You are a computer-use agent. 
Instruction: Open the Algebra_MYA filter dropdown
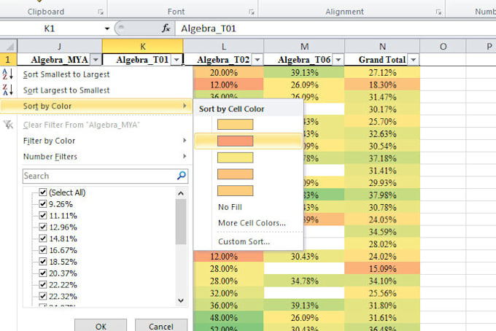tap(96, 60)
